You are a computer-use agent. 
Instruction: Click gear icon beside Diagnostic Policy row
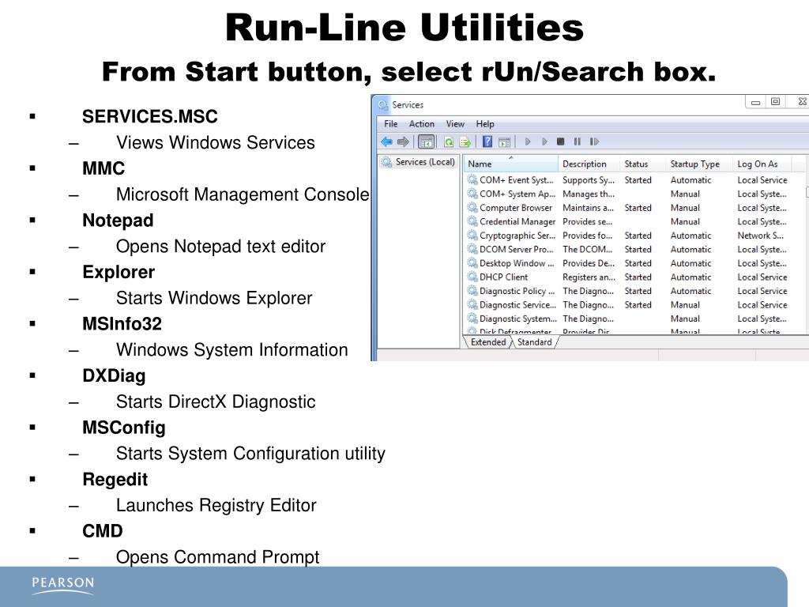coord(472,291)
